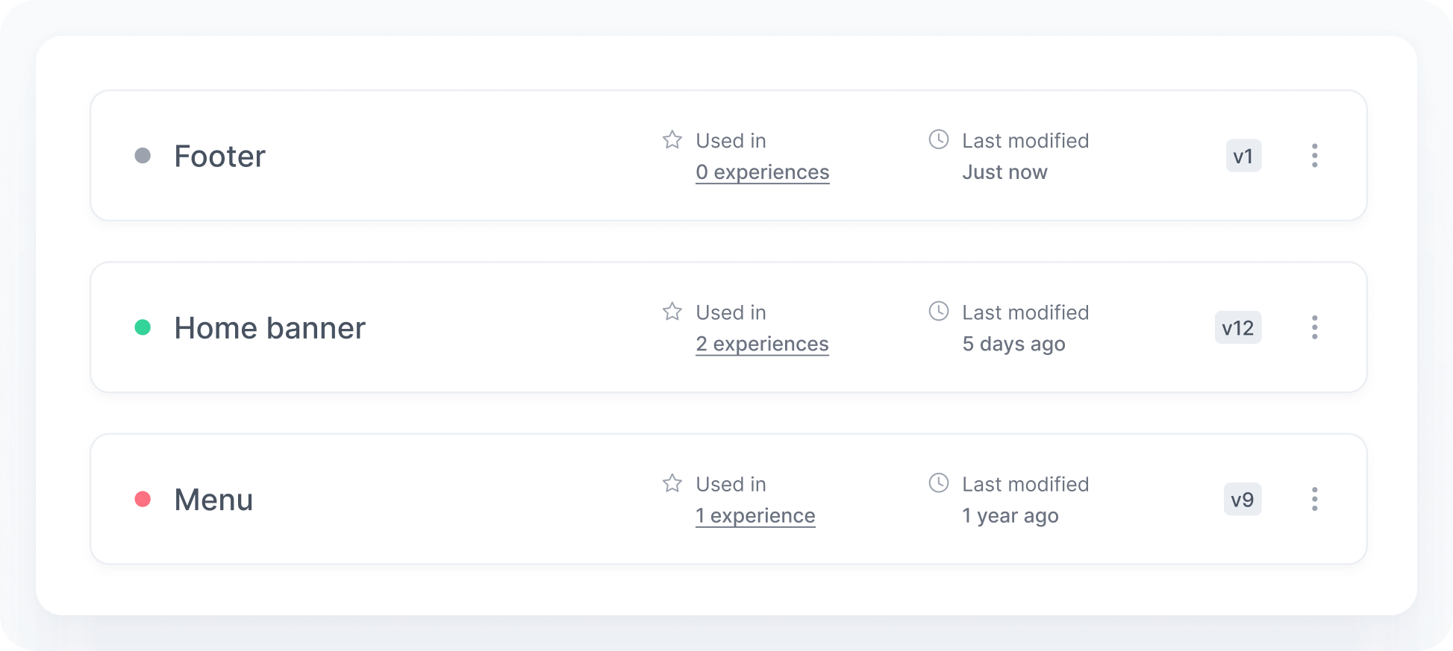This screenshot has height=651, width=1453.
Task: Select the Footer component title
Action: [219, 157]
